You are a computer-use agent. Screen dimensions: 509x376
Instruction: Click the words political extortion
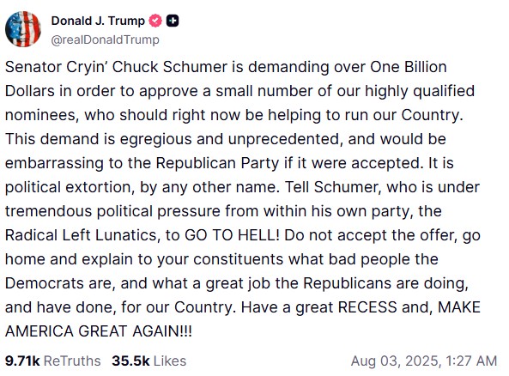pos(70,187)
